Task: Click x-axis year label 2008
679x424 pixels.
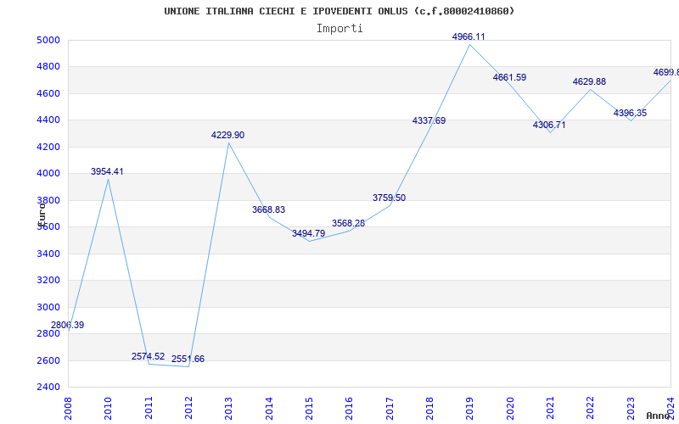Action: click(68, 408)
